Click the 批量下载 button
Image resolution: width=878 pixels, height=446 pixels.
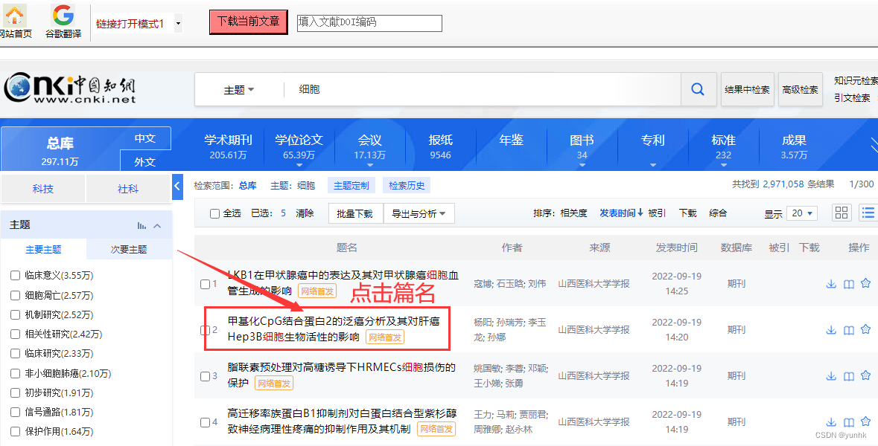pyautogui.click(x=355, y=213)
